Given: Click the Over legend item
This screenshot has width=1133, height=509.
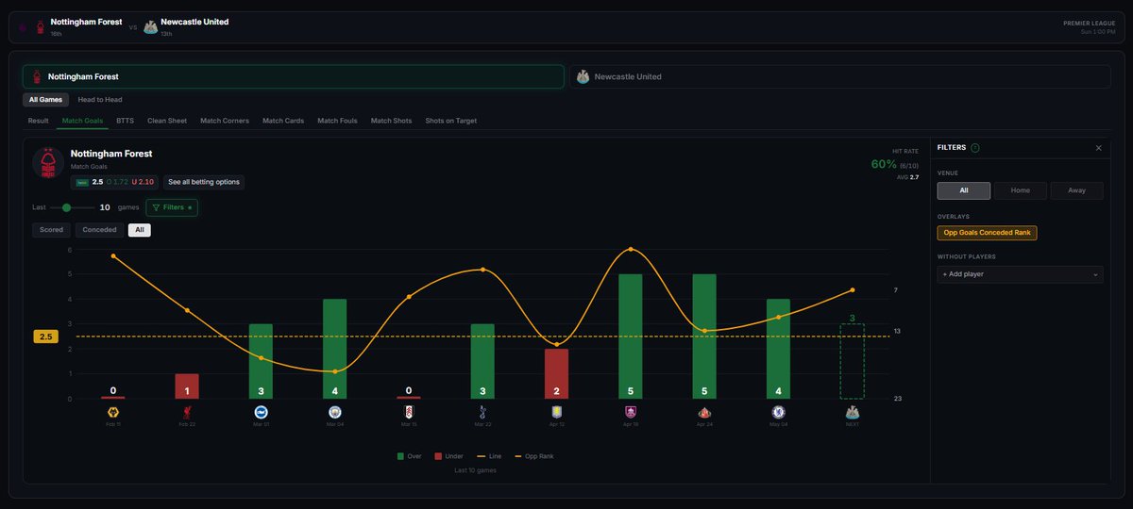Looking at the screenshot, I should (409, 456).
